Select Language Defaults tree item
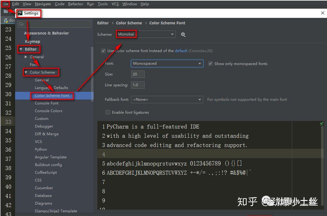 (51, 88)
